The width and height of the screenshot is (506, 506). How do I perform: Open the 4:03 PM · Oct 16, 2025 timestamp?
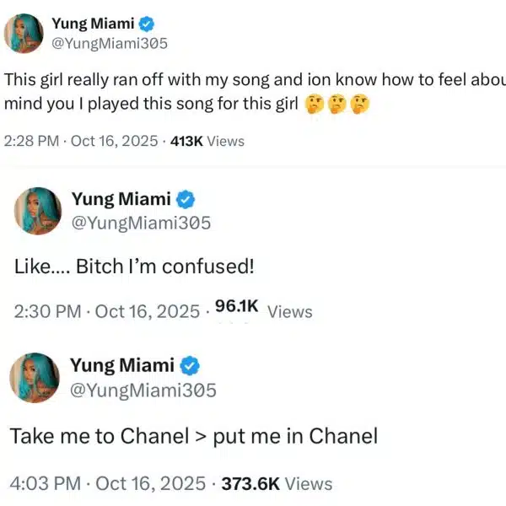tap(108, 483)
